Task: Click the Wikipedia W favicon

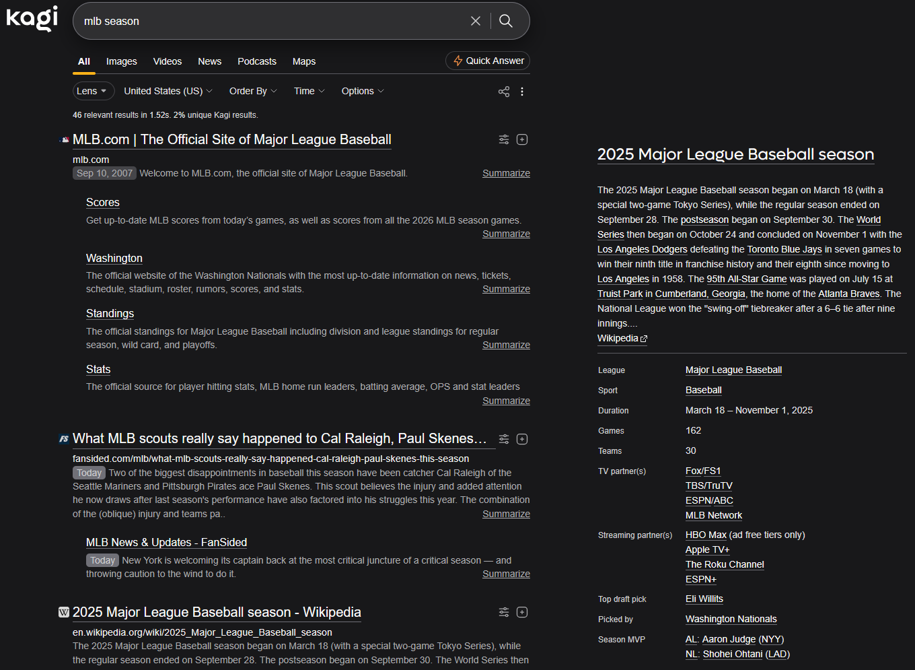Action: click(x=64, y=612)
